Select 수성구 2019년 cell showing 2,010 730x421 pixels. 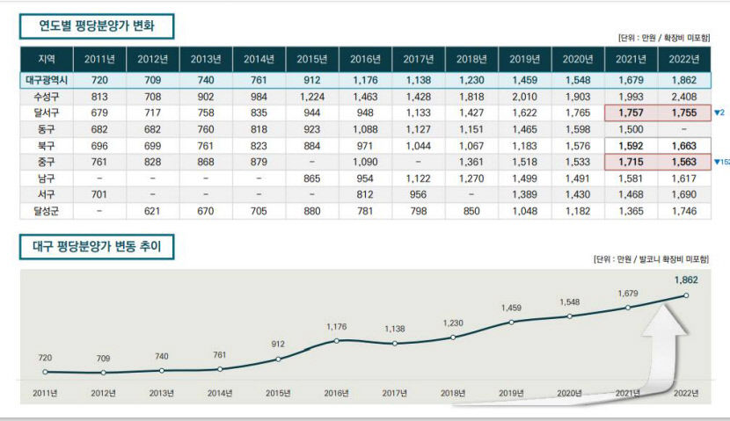(x=525, y=97)
